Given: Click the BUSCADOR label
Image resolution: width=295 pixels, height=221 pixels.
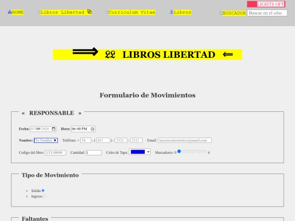Looking at the screenshot, I should pyautogui.click(x=234, y=13).
